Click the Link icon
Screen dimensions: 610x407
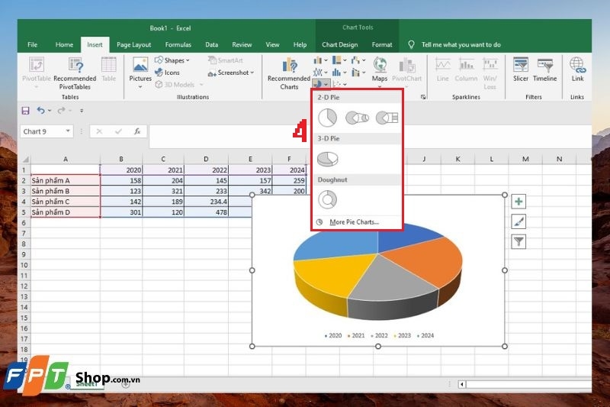(x=577, y=69)
